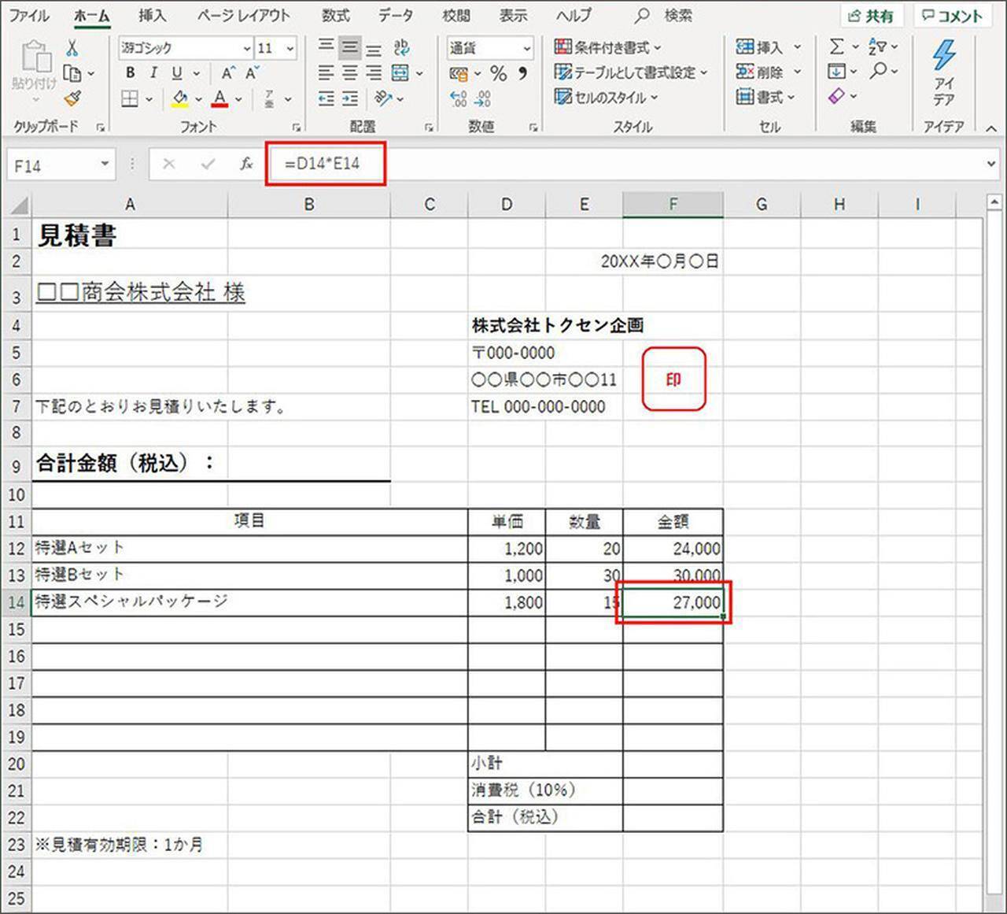
Task: Open the コメント comments button
Action: pyautogui.click(x=952, y=16)
